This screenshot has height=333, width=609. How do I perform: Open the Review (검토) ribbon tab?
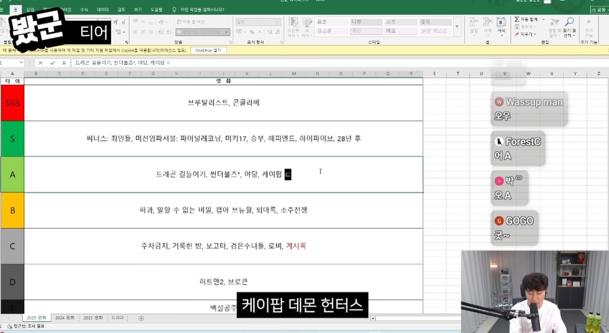pos(121,9)
